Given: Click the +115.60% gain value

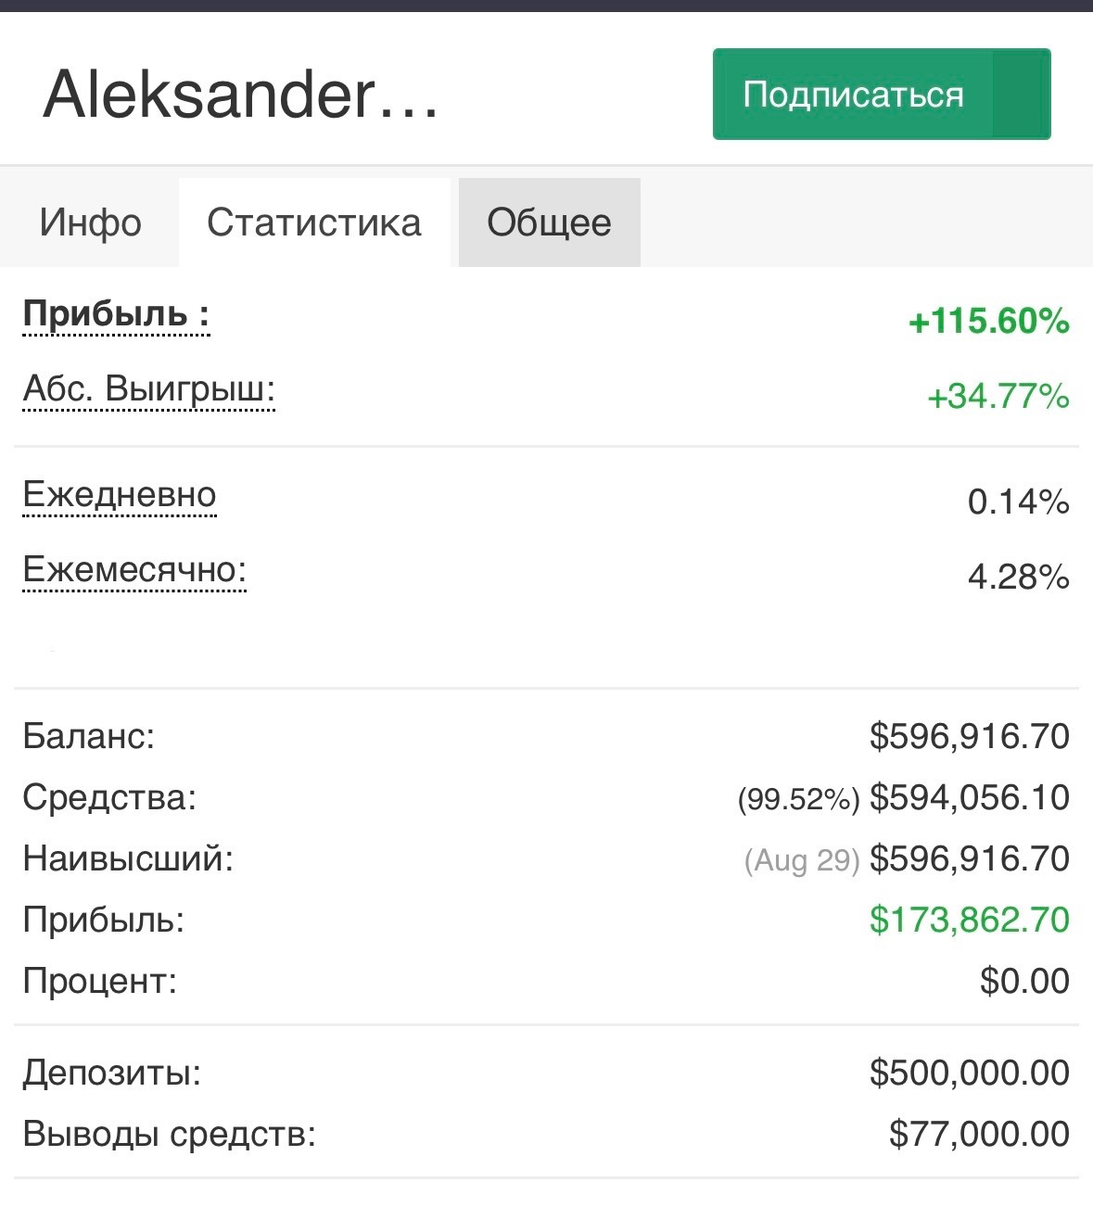Looking at the screenshot, I should 988,322.
